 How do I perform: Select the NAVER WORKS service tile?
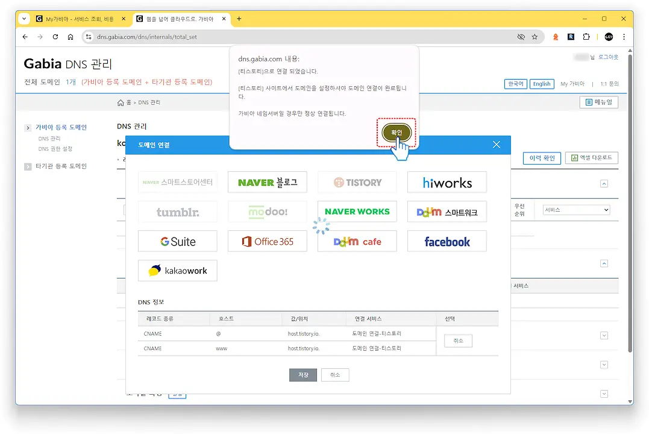357,212
